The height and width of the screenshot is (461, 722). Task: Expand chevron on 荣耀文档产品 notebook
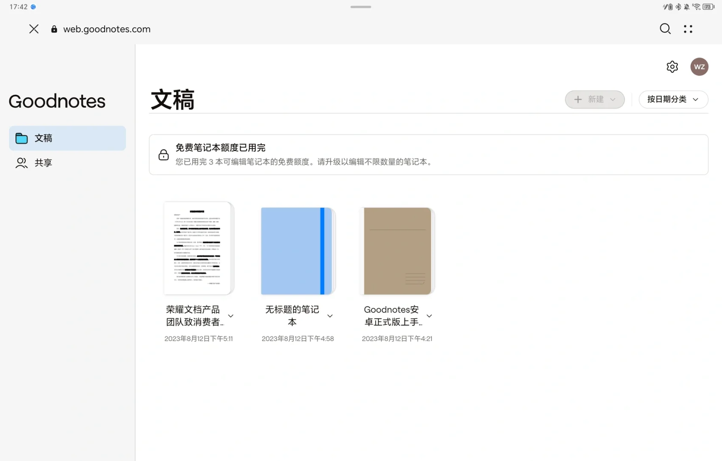click(x=231, y=316)
